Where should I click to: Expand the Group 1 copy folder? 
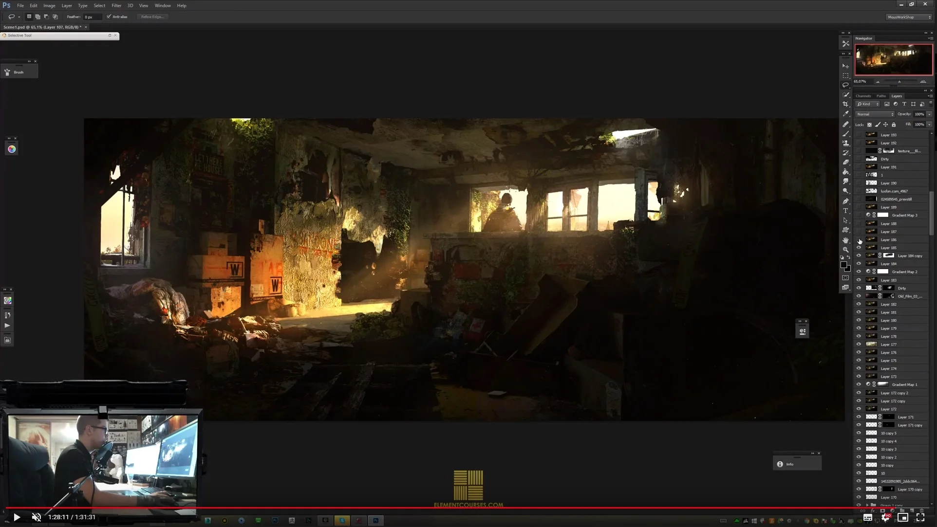[x=867, y=505]
